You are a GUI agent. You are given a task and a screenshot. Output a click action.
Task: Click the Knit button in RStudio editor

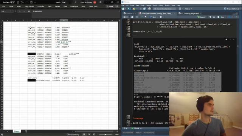[153, 17]
